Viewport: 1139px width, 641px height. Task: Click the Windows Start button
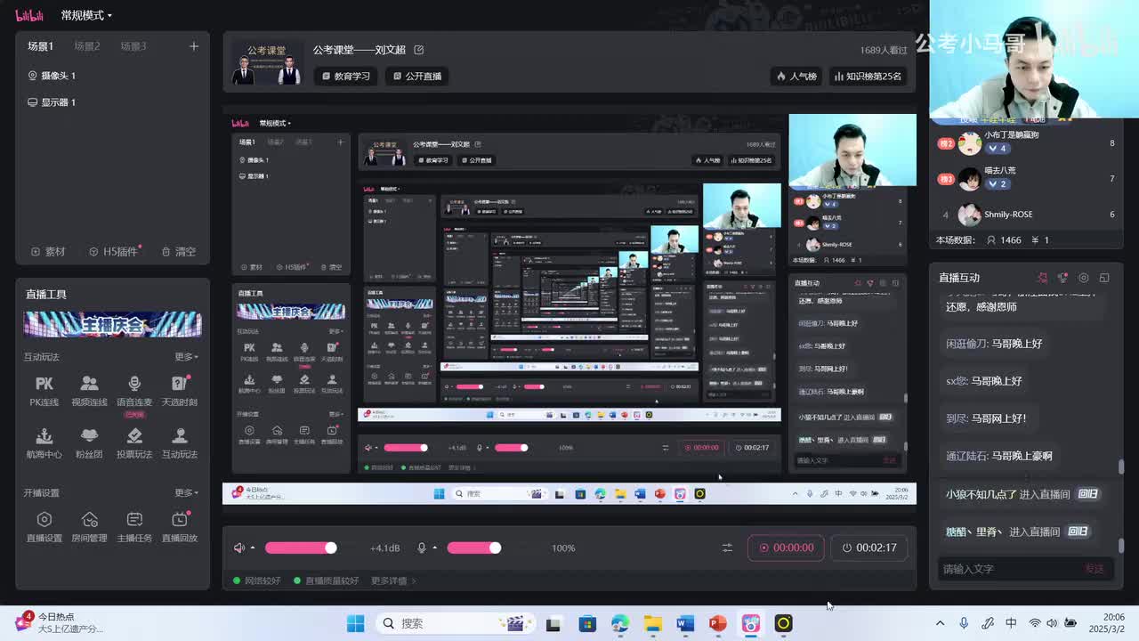[355, 623]
